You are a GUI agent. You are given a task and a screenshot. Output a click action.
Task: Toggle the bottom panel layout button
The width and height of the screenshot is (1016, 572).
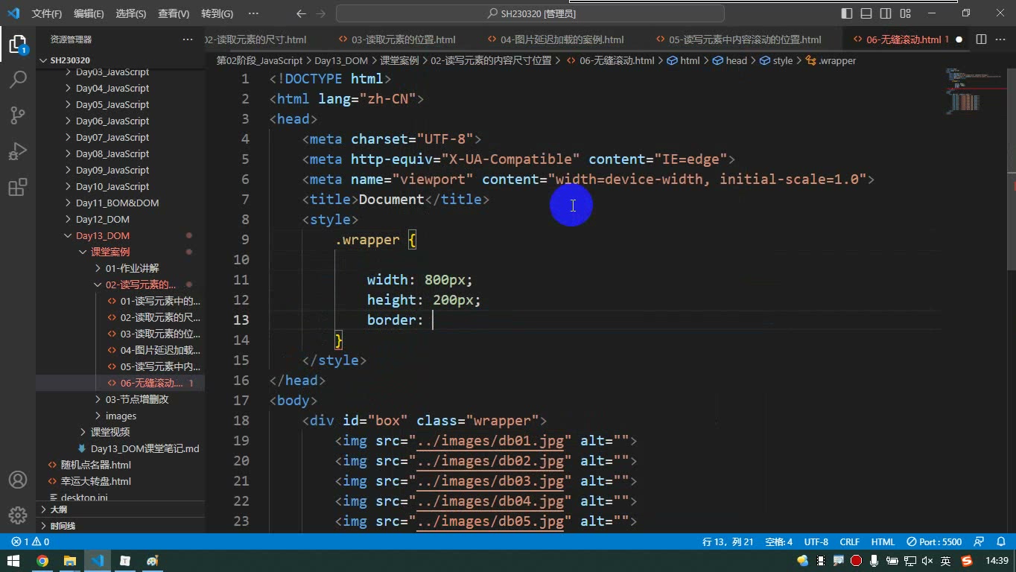pyautogui.click(x=866, y=13)
